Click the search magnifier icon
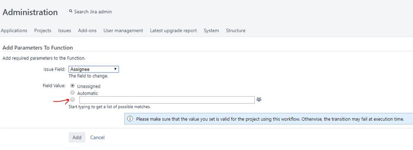 [71, 11]
